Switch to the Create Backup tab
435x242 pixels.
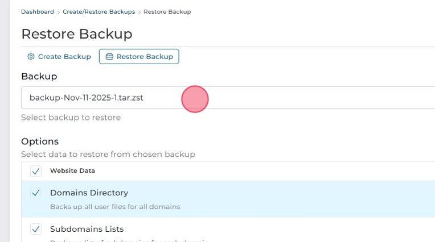click(59, 57)
